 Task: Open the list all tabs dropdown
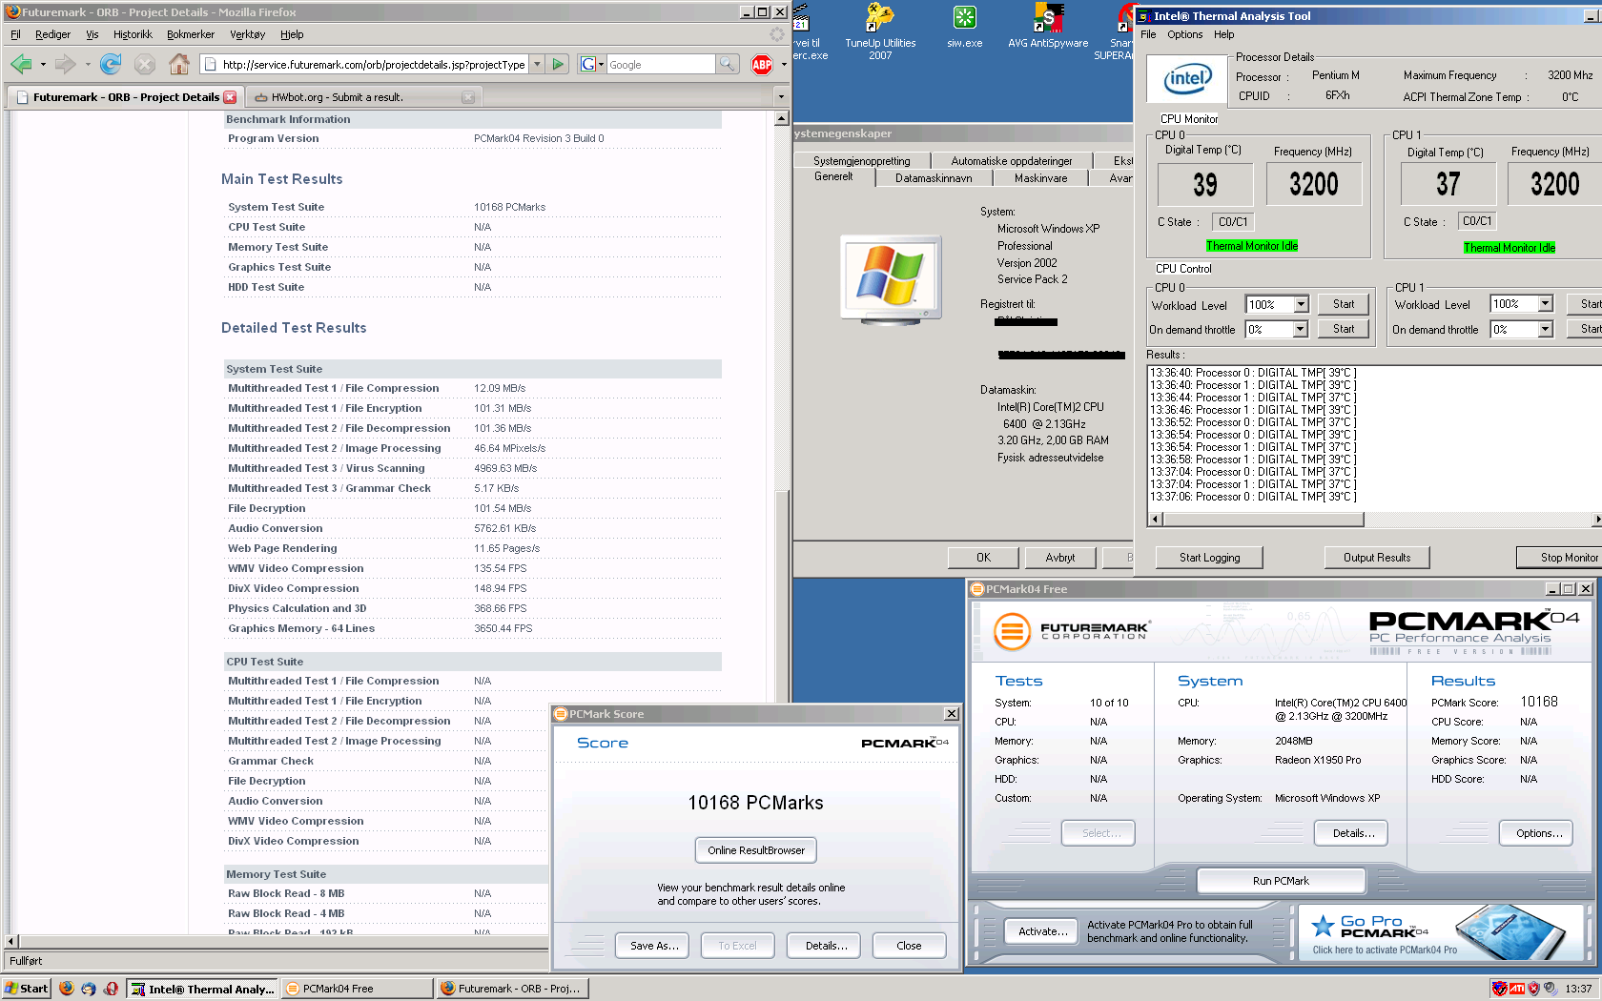point(781,96)
